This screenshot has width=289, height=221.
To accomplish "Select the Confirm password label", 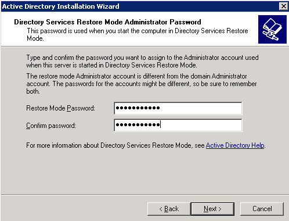I will click(51, 126).
